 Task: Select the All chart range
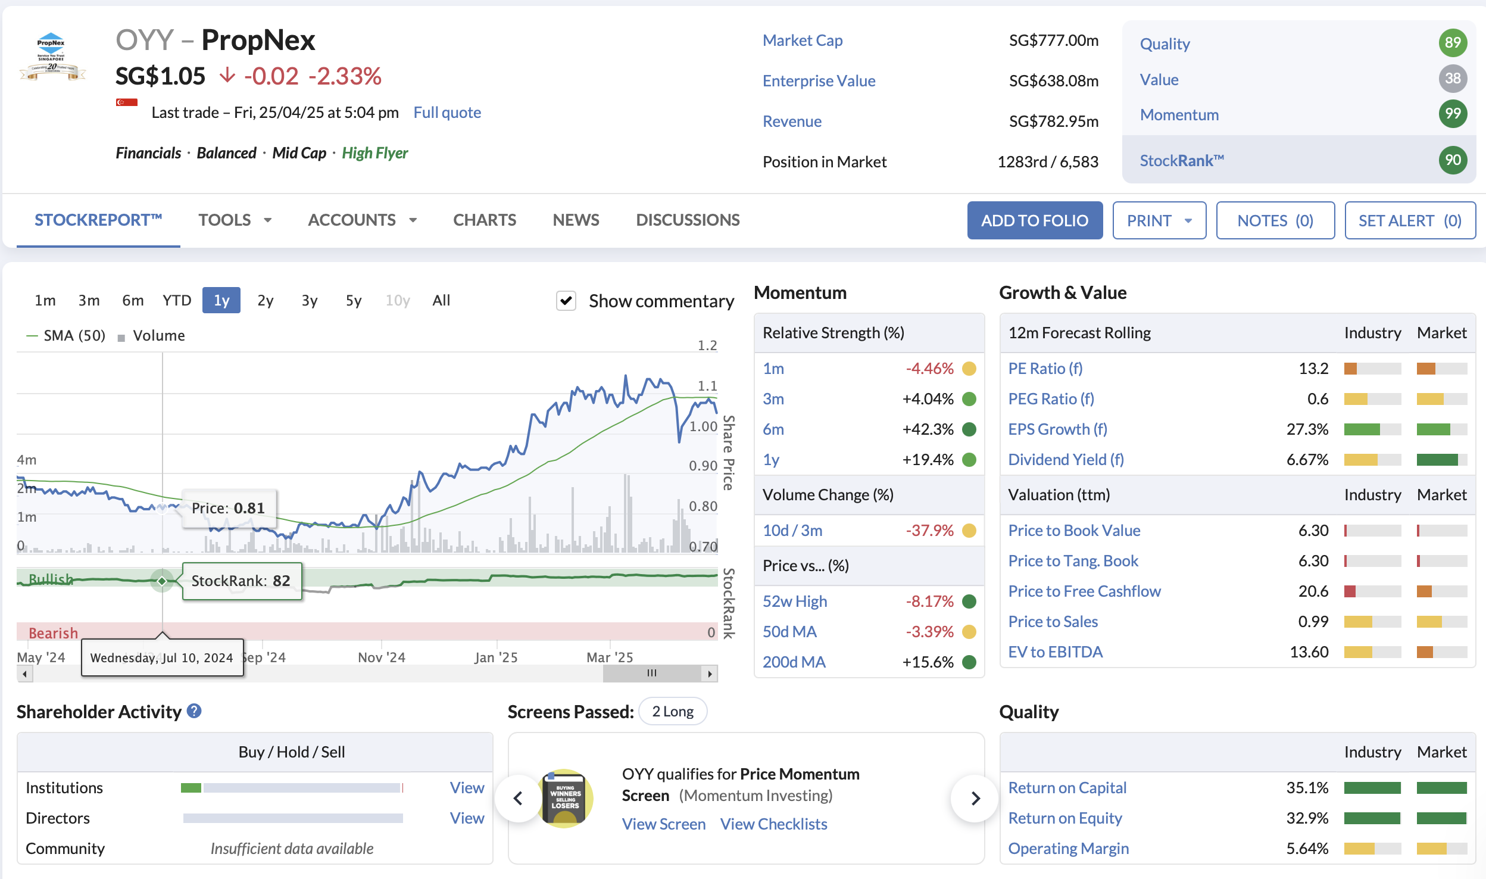point(441,300)
